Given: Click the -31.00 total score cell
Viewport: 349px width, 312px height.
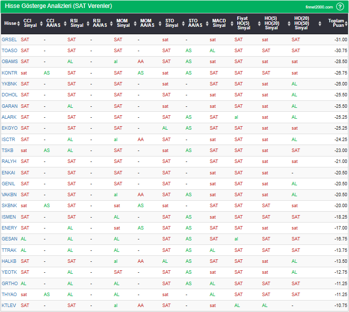Looking at the screenshot, I should [x=340, y=40].
